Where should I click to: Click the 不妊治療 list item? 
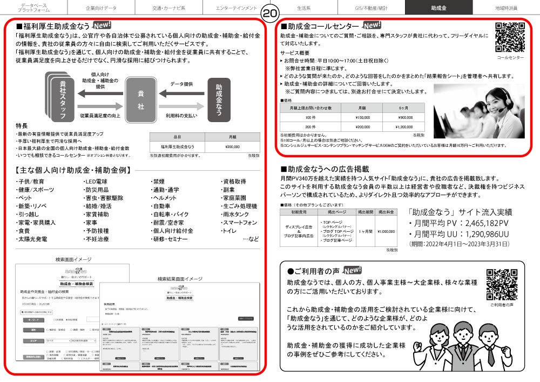coord(96,239)
